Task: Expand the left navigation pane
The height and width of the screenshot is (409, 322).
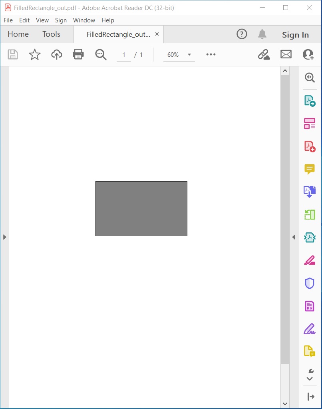Action: tap(5, 237)
